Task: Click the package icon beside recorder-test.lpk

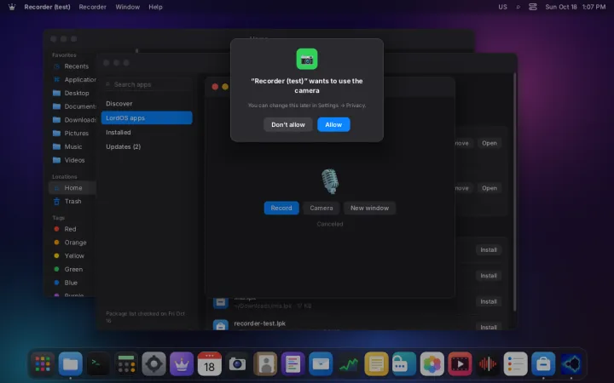Action: (221, 326)
